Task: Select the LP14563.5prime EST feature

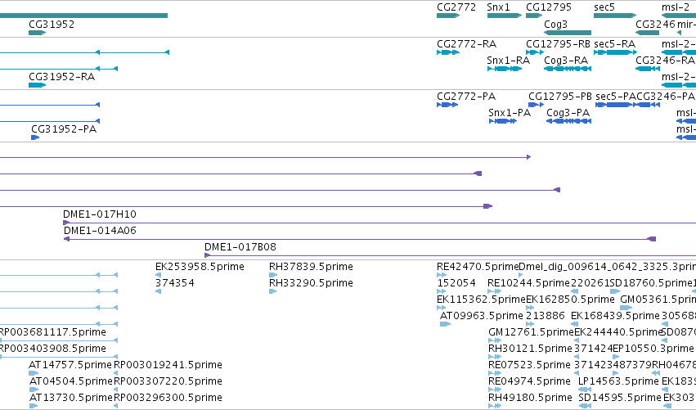Action: tap(585, 390)
